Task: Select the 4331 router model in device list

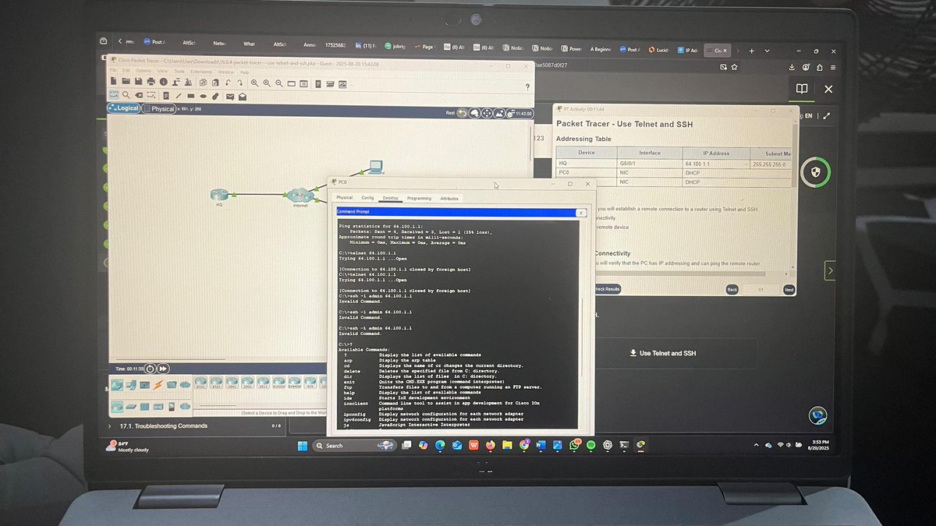Action: pos(200,382)
